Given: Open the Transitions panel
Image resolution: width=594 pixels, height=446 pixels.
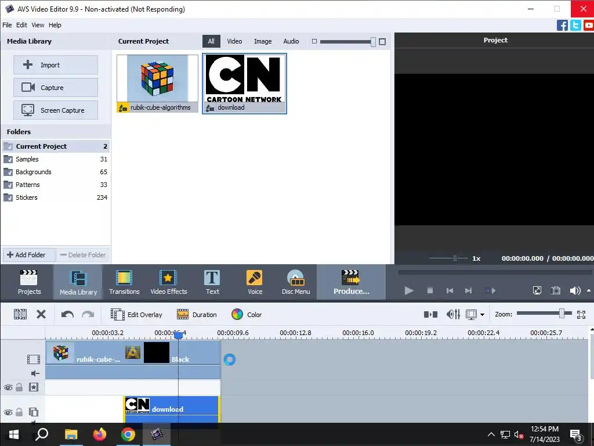Looking at the screenshot, I should 124,282.
